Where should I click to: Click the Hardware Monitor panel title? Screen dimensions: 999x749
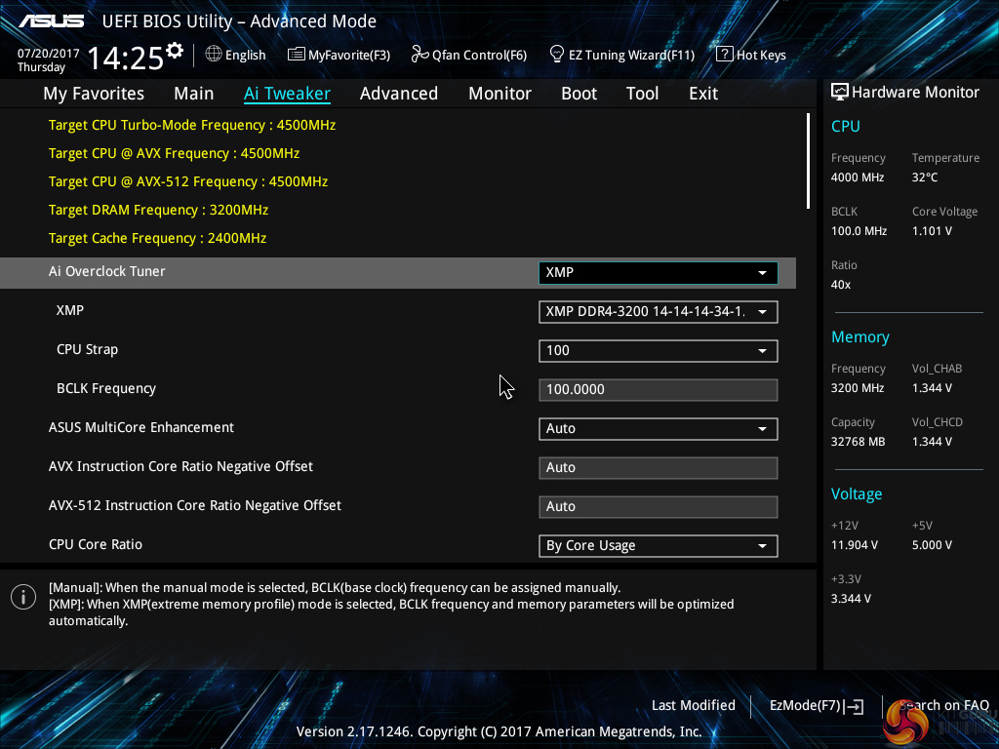[915, 93]
